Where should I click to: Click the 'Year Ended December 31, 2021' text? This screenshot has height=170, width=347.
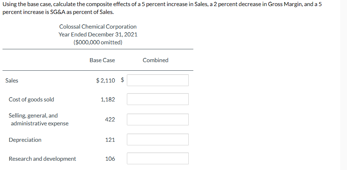coord(98,35)
